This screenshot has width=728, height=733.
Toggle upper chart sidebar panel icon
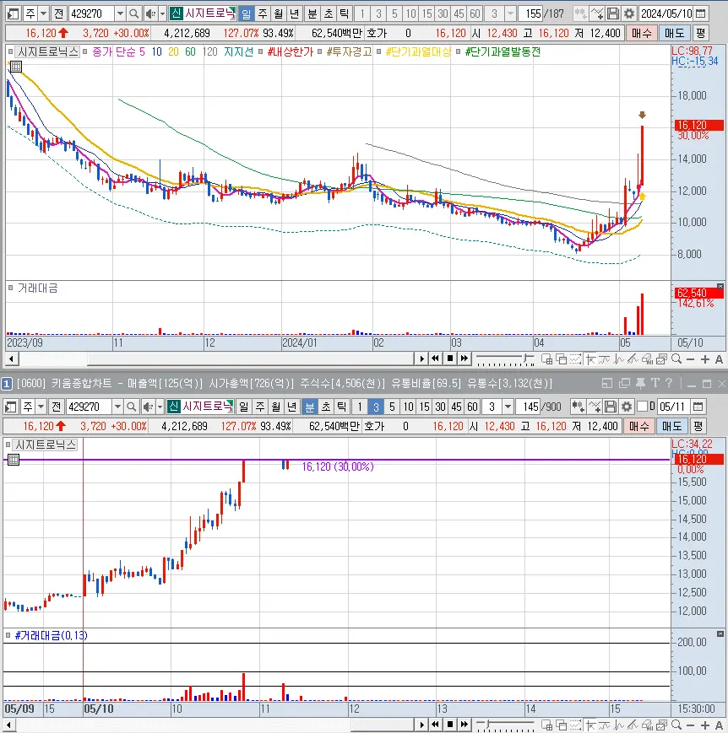[14, 13]
